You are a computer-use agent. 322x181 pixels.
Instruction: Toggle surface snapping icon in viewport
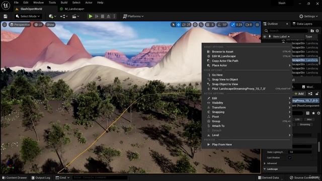coord(201,25)
